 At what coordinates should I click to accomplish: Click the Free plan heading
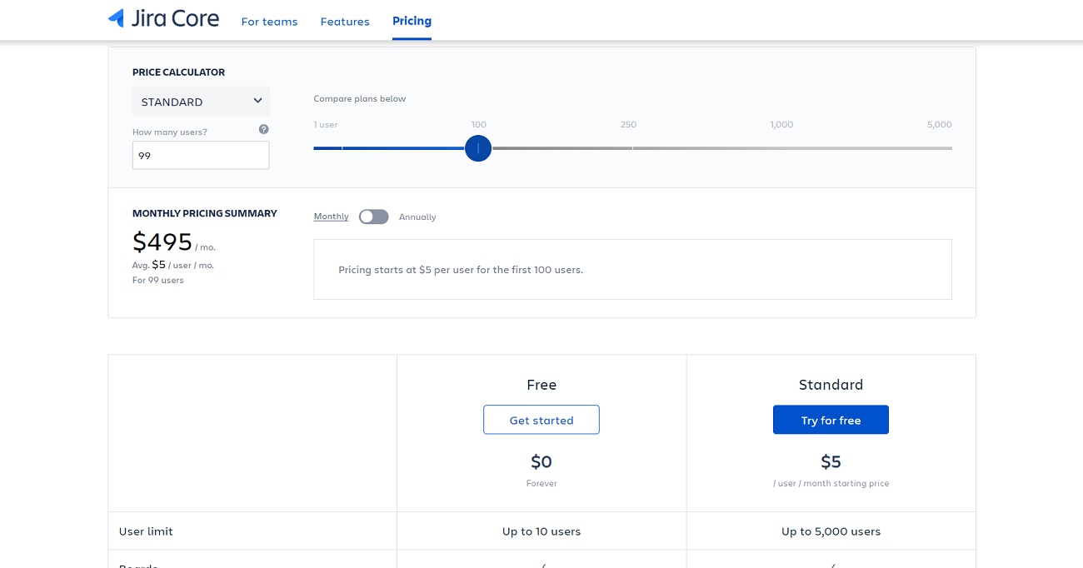point(541,385)
